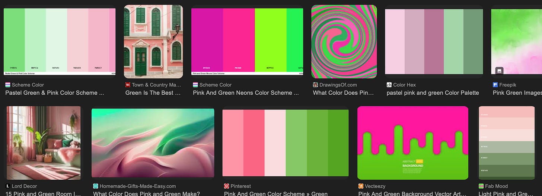
Task: Open the Color Hex pastel palette image
Action: pyautogui.click(x=434, y=42)
